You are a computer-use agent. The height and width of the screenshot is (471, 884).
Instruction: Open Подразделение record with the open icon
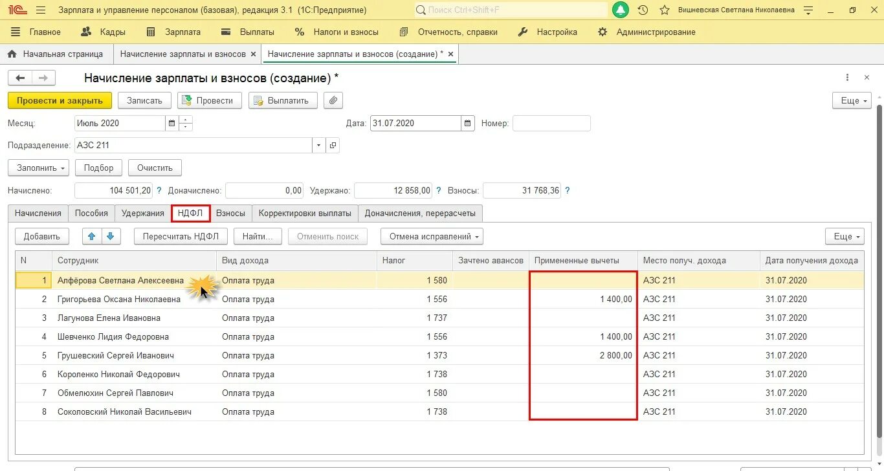click(333, 146)
